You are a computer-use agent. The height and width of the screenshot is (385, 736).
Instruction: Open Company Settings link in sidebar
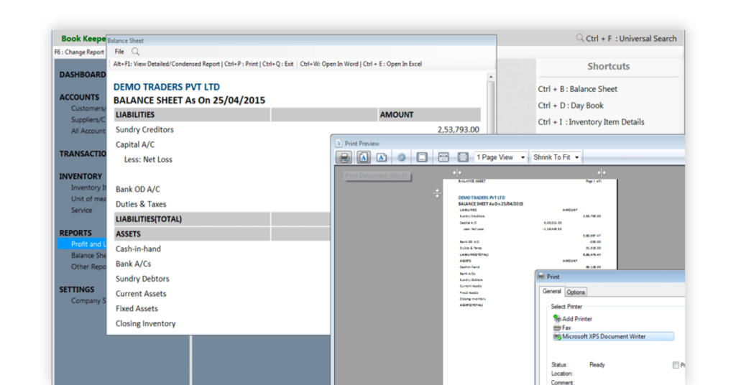pyautogui.click(x=88, y=300)
